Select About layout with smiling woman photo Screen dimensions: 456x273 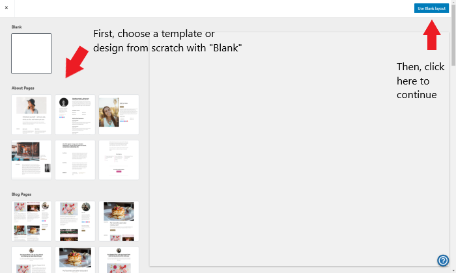119,114
